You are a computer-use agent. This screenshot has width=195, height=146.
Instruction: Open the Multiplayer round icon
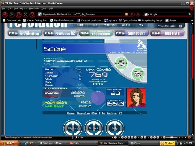point(72,128)
